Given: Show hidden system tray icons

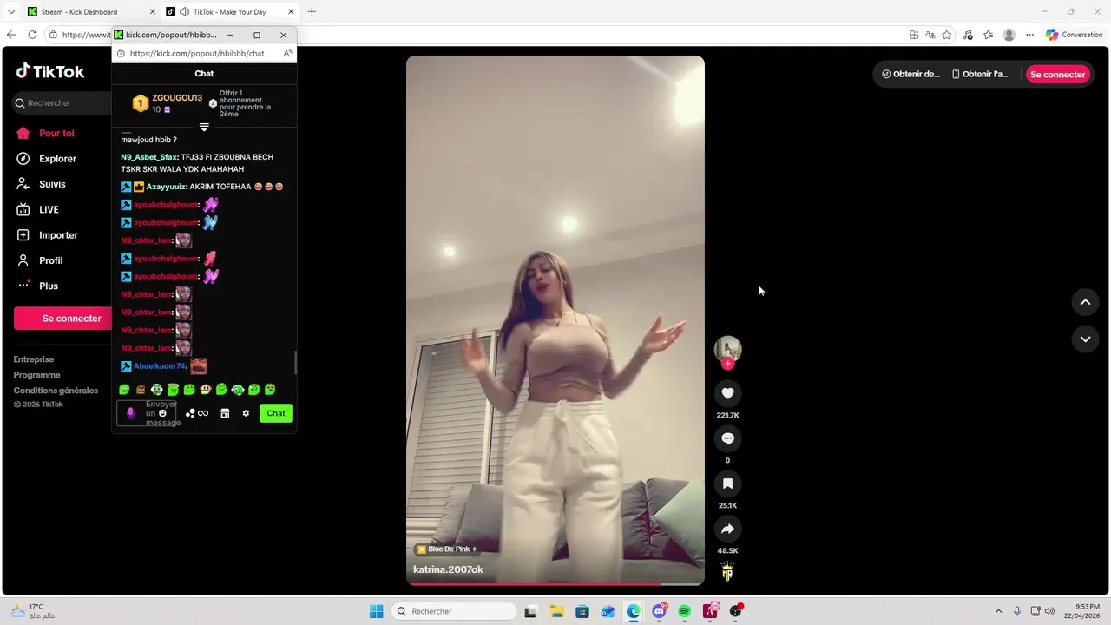Looking at the screenshot, I should (x=998, y=611).
